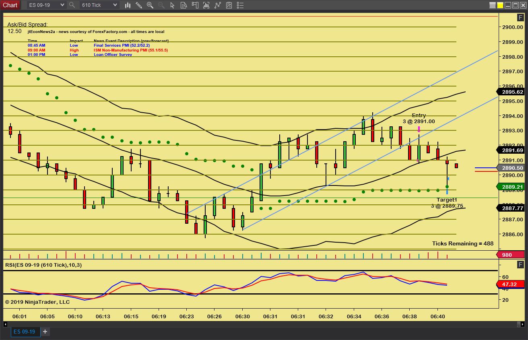The width and height of the screenshot is (528, 340).
Task: Click the zoom in magnifier icon
Action: point(150,5)
